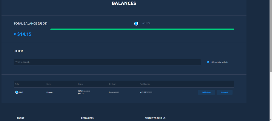Sort by Total Balance column header
Image resolution: width=272 pixels, height=121 pixels.
pyautogui.click(x=145, y=84)
